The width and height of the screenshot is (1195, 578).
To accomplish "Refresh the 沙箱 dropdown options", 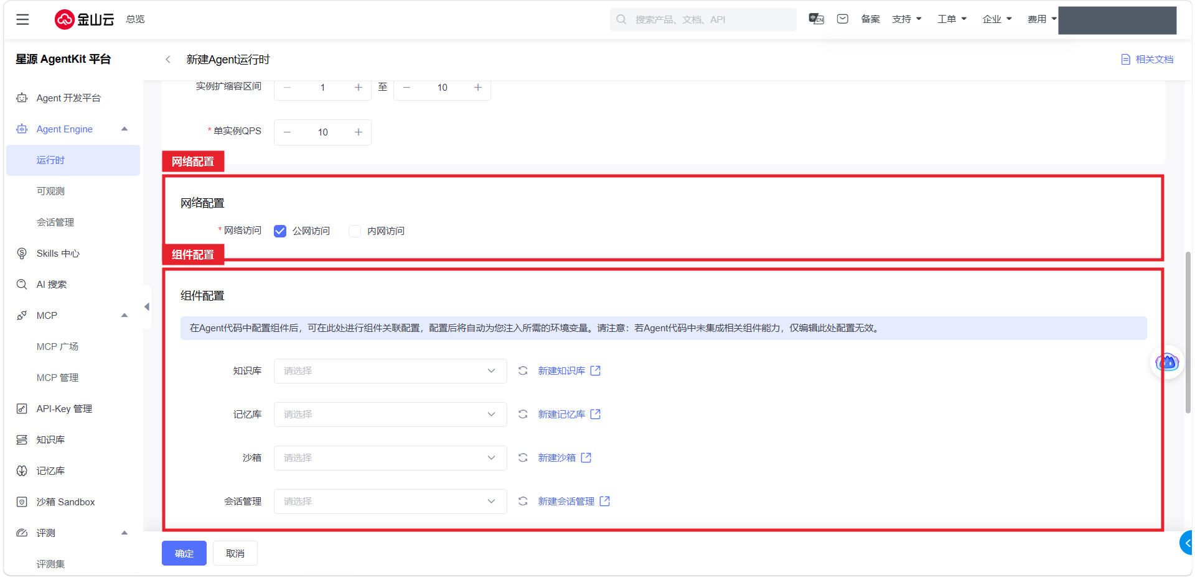I will click(523, 457).
